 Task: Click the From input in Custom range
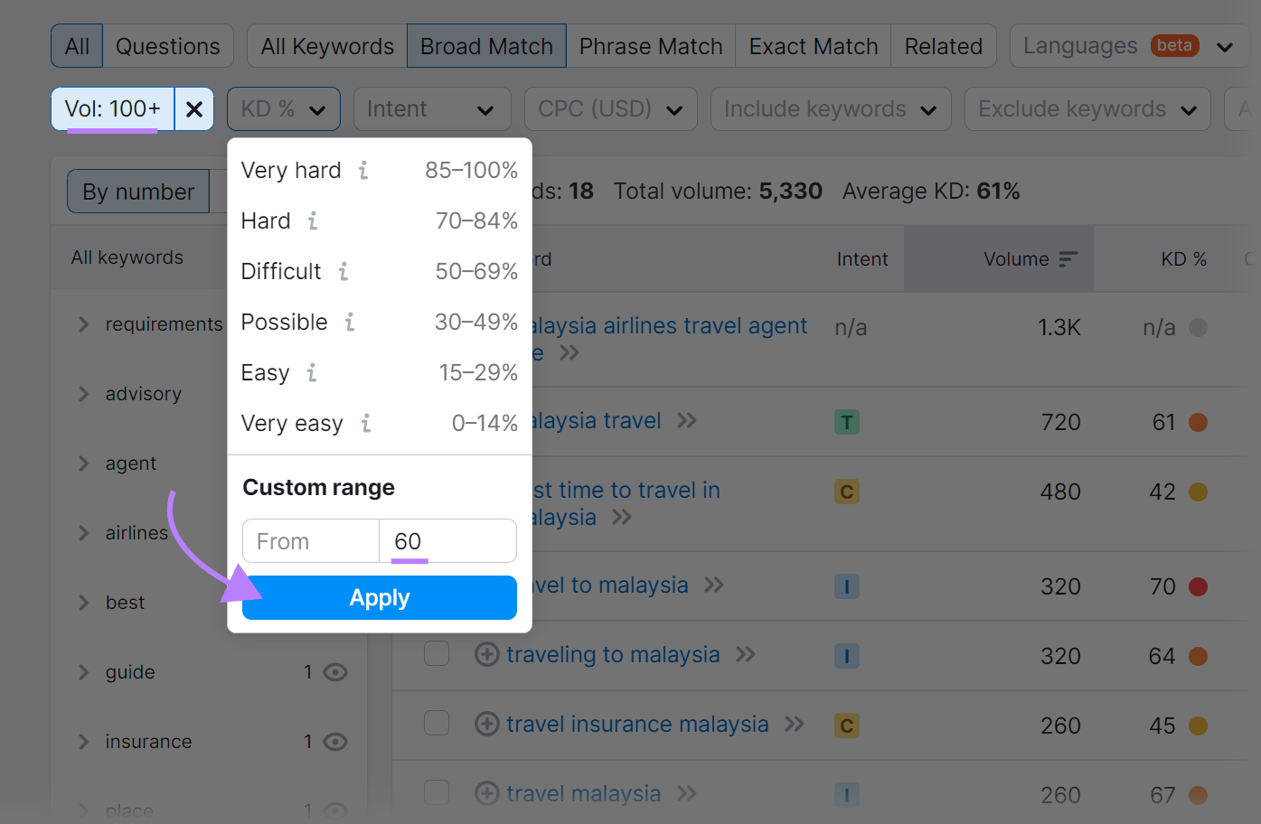click(310, 541)
